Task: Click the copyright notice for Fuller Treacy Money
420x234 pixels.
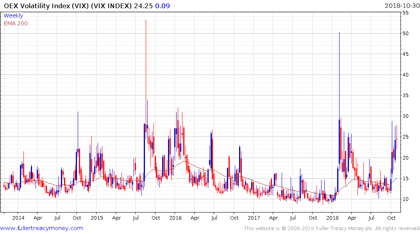Action: 332,229
